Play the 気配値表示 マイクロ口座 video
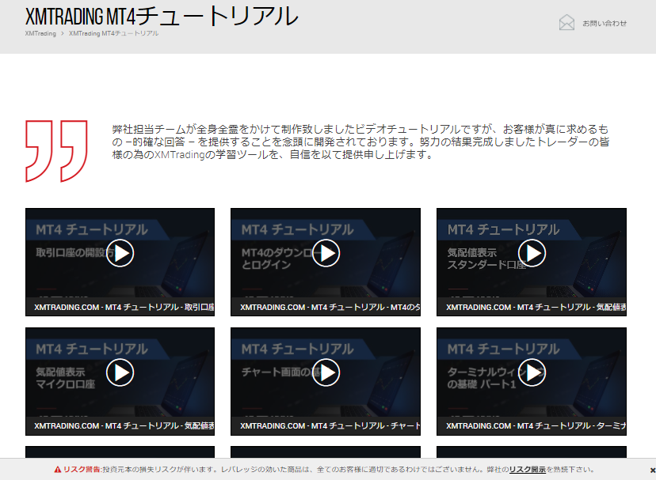This screenshot has width=656, height=480. [x=120, y=372]
